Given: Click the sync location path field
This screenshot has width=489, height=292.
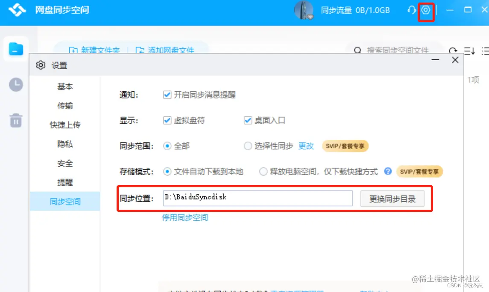Looking at the screenshot, I should click(258, 198).
